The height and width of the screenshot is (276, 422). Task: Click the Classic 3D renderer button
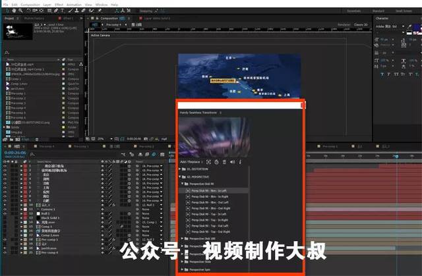point(361,24)
